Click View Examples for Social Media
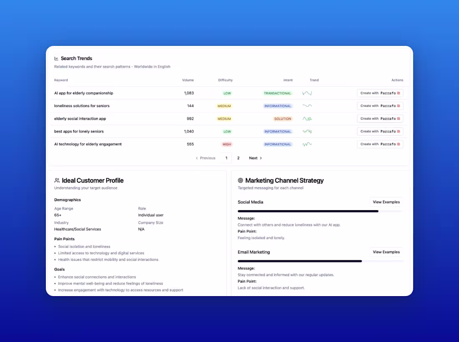Screen dimensions: 459x342 click(x=386, y=202)
